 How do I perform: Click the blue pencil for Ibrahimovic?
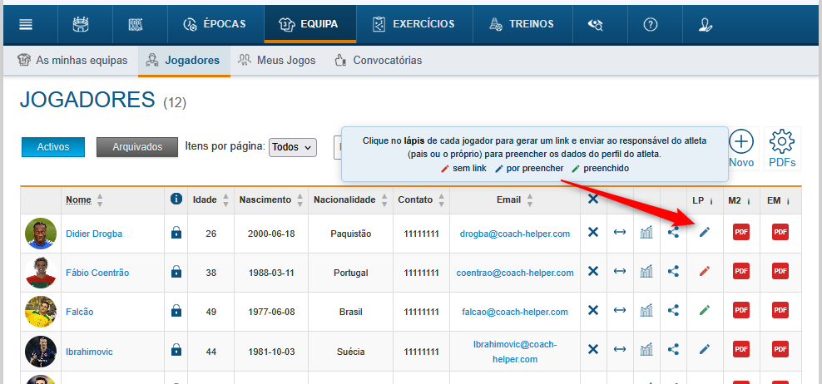pos(704,349)
